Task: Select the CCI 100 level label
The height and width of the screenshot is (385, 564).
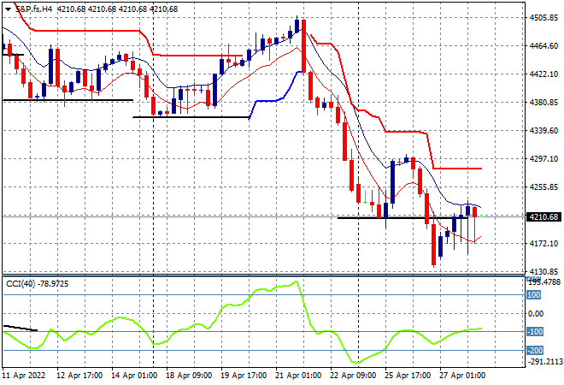Action: pos(534,295)
